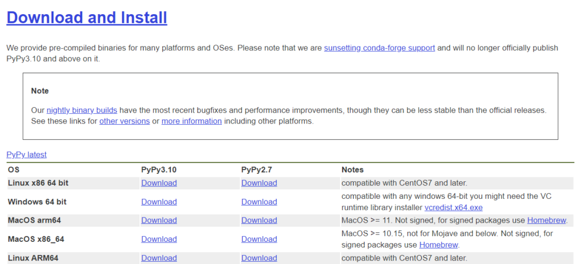Download PyPy2.7 for Windows 64 bit
Image resolution: width=581 pixels, height=264 pixels.
point(259,202)
